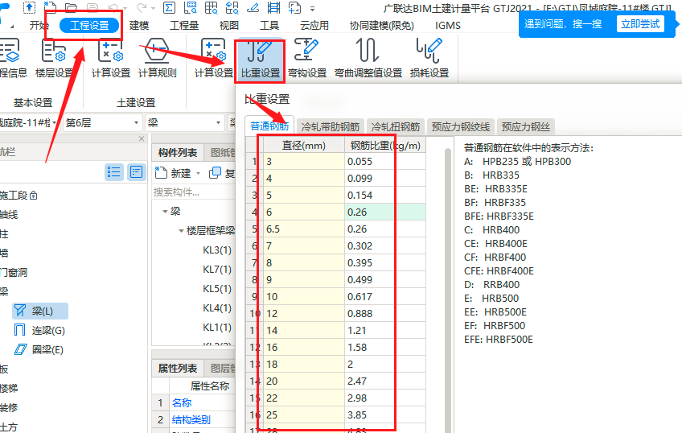Click list view icon in navigation panel
The width and height of the screenshot is (682, 433).
(x=114, y=172)
